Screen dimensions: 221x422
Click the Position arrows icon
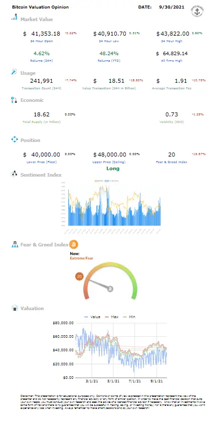[x=14, y=139]
